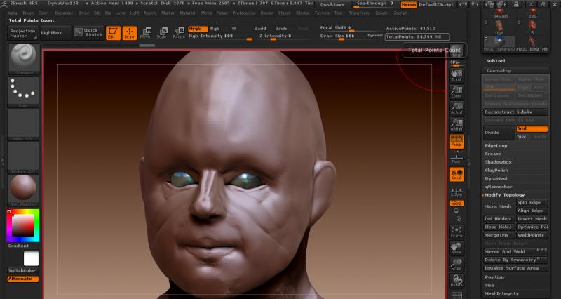This screenshot has height=299, width=561.
Task: Click the Scale view icon in right shelf
Action: pos(457,265)
